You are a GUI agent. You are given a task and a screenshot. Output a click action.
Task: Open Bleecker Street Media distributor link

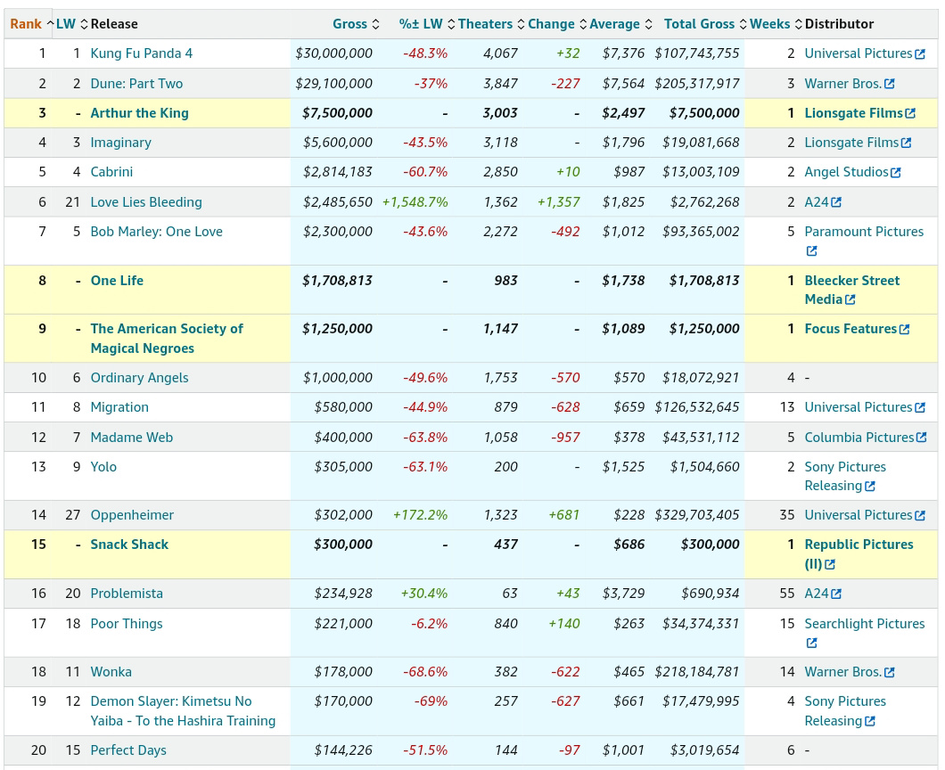pyautogui.click(x=852, y=290)
